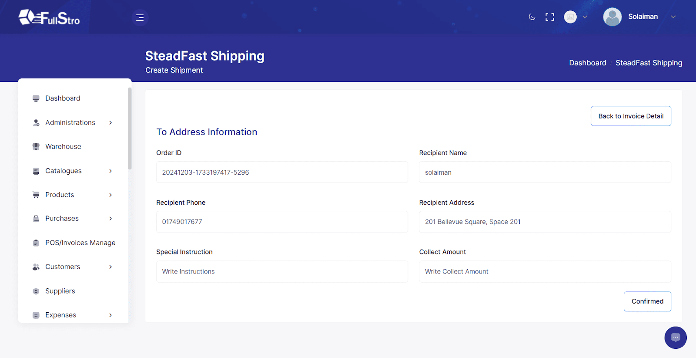Click the Solaiman user avatar
The height and width of the screenshot is (358, 696).
tap(612, 17)
